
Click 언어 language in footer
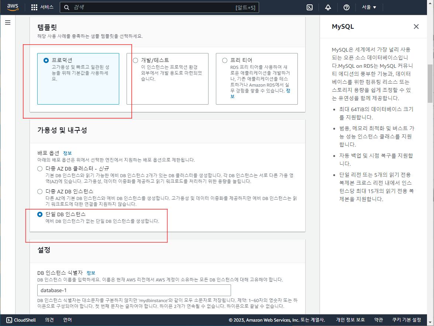point(67,320)
